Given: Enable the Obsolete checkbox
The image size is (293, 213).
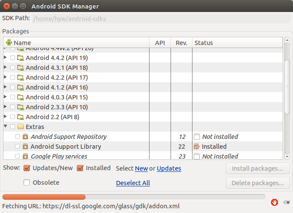Looking at the screenshot, I should click(x=27, y=183).
